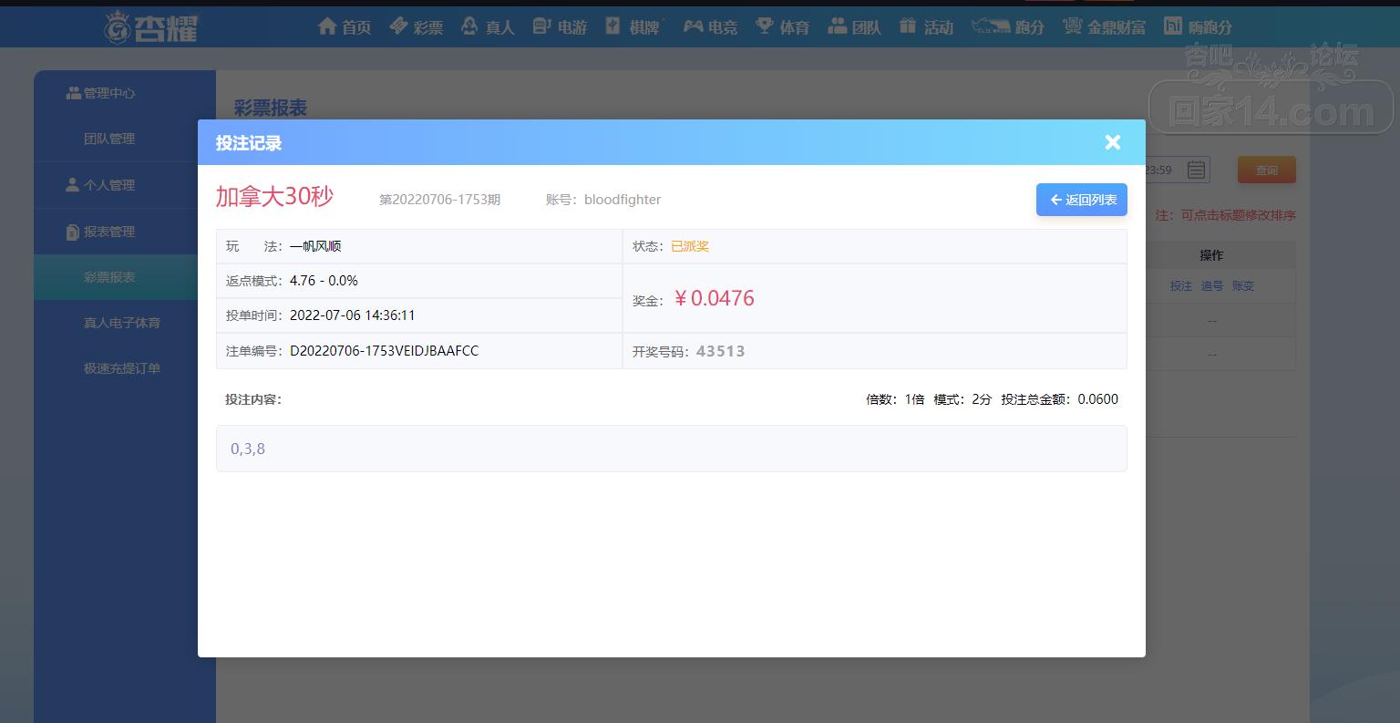1400x723 pixels.
Task: Click the bet time 2022-07-06 14:36:11
Action: point(352,315)
